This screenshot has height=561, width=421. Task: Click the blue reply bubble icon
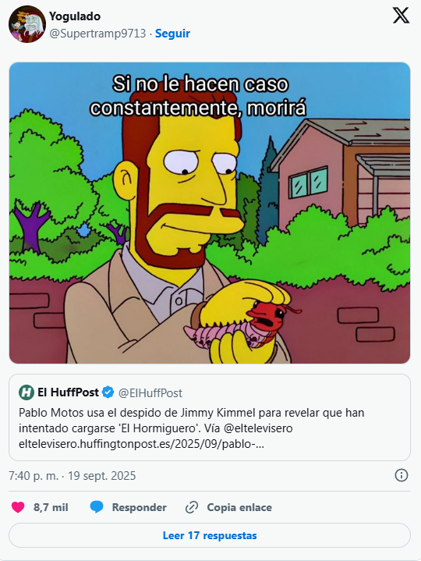pyautogui.click(x=97, y=507)
